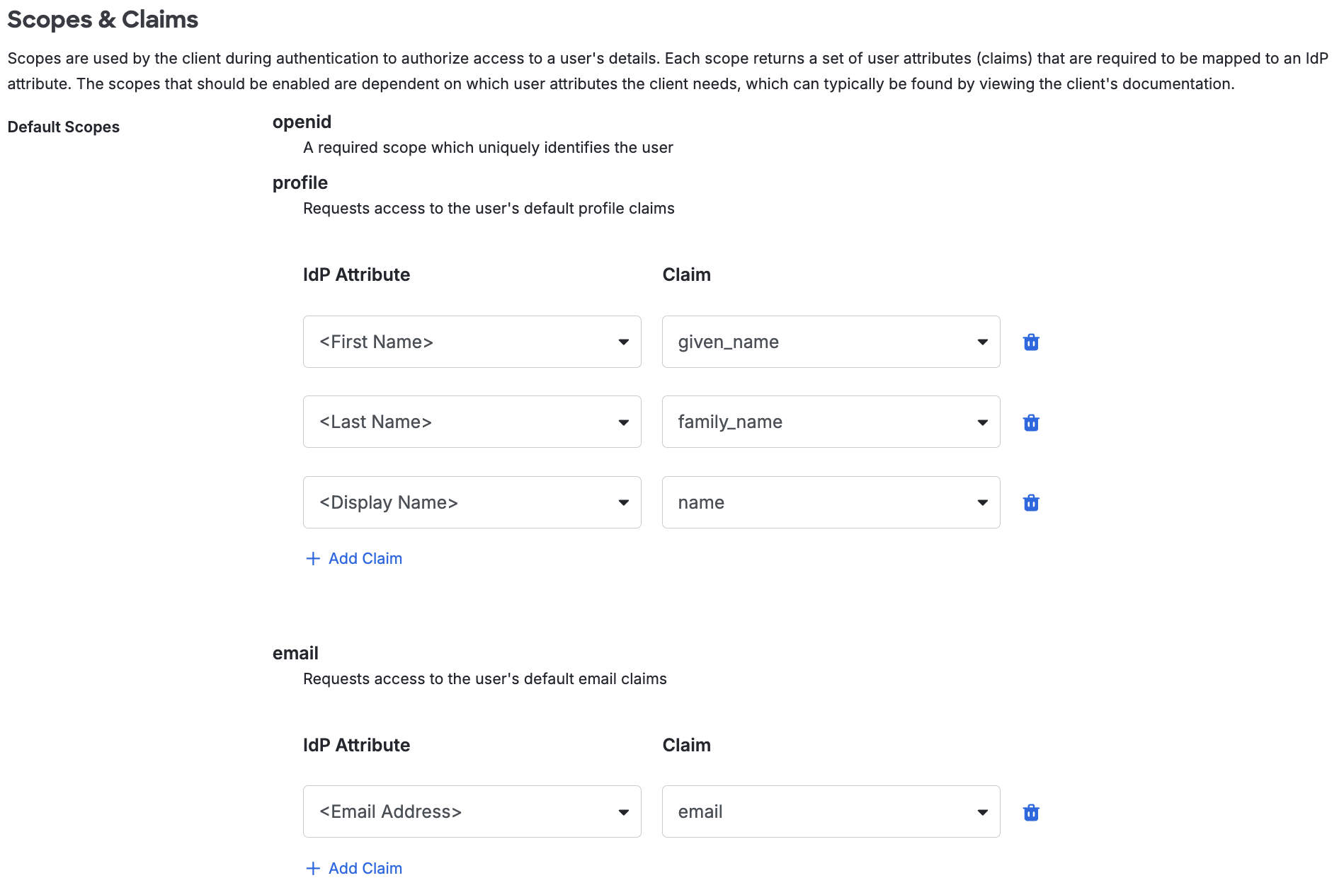Click the profile scope label
1344x890 pixels.
(x=300, y=183)
